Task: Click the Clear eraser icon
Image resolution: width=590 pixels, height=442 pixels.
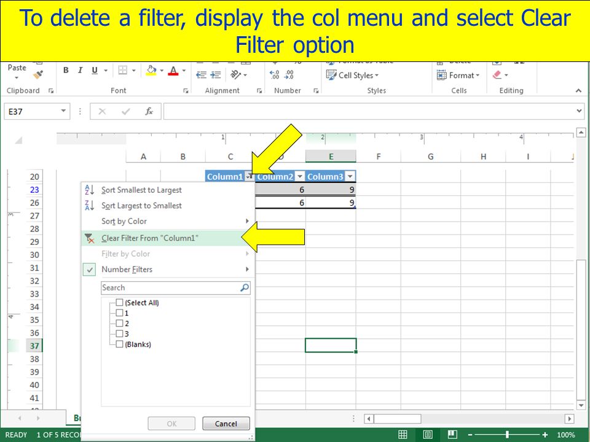Action: click(497, 75)
